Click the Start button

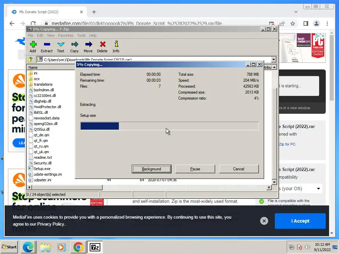click(x=9, y=247)
